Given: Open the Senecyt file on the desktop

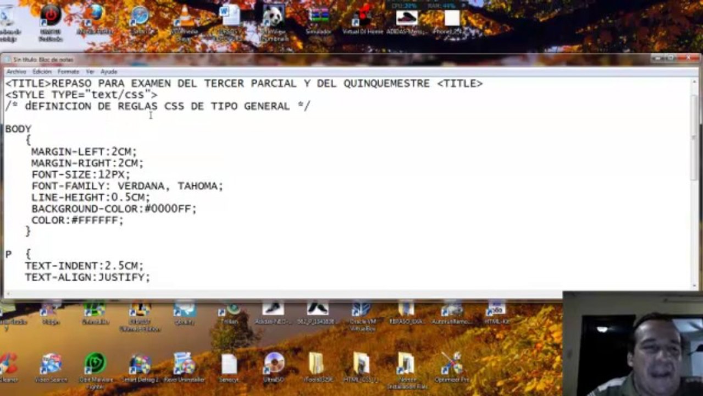Looking at the screenshot, I should tap(229, 367).
